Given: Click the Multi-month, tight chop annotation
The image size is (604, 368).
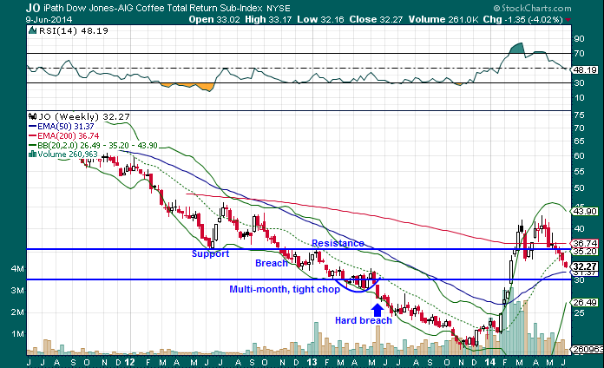Looking at the screenshot, I should click(284, 289).
